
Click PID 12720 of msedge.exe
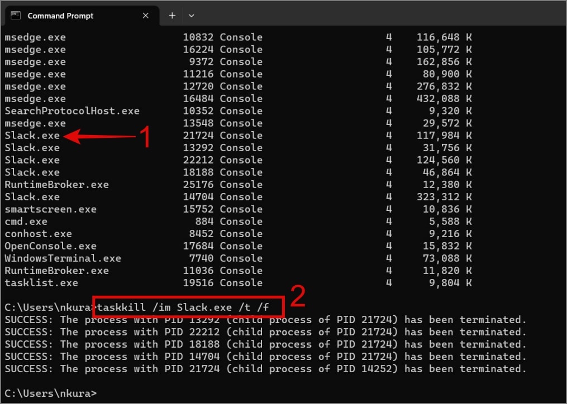pos(198,86)
